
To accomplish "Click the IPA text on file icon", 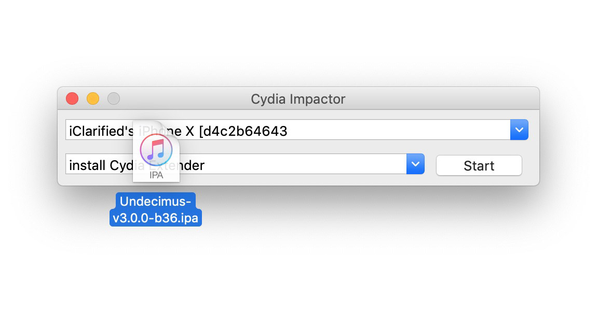I will (156, 175).
